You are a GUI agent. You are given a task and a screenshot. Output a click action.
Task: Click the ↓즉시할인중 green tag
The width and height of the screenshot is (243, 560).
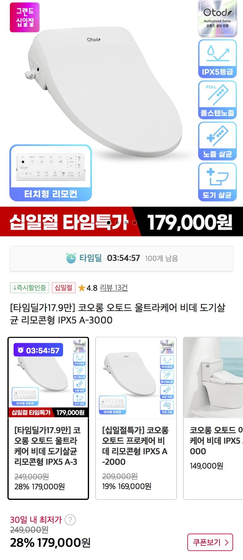[29, 288]
